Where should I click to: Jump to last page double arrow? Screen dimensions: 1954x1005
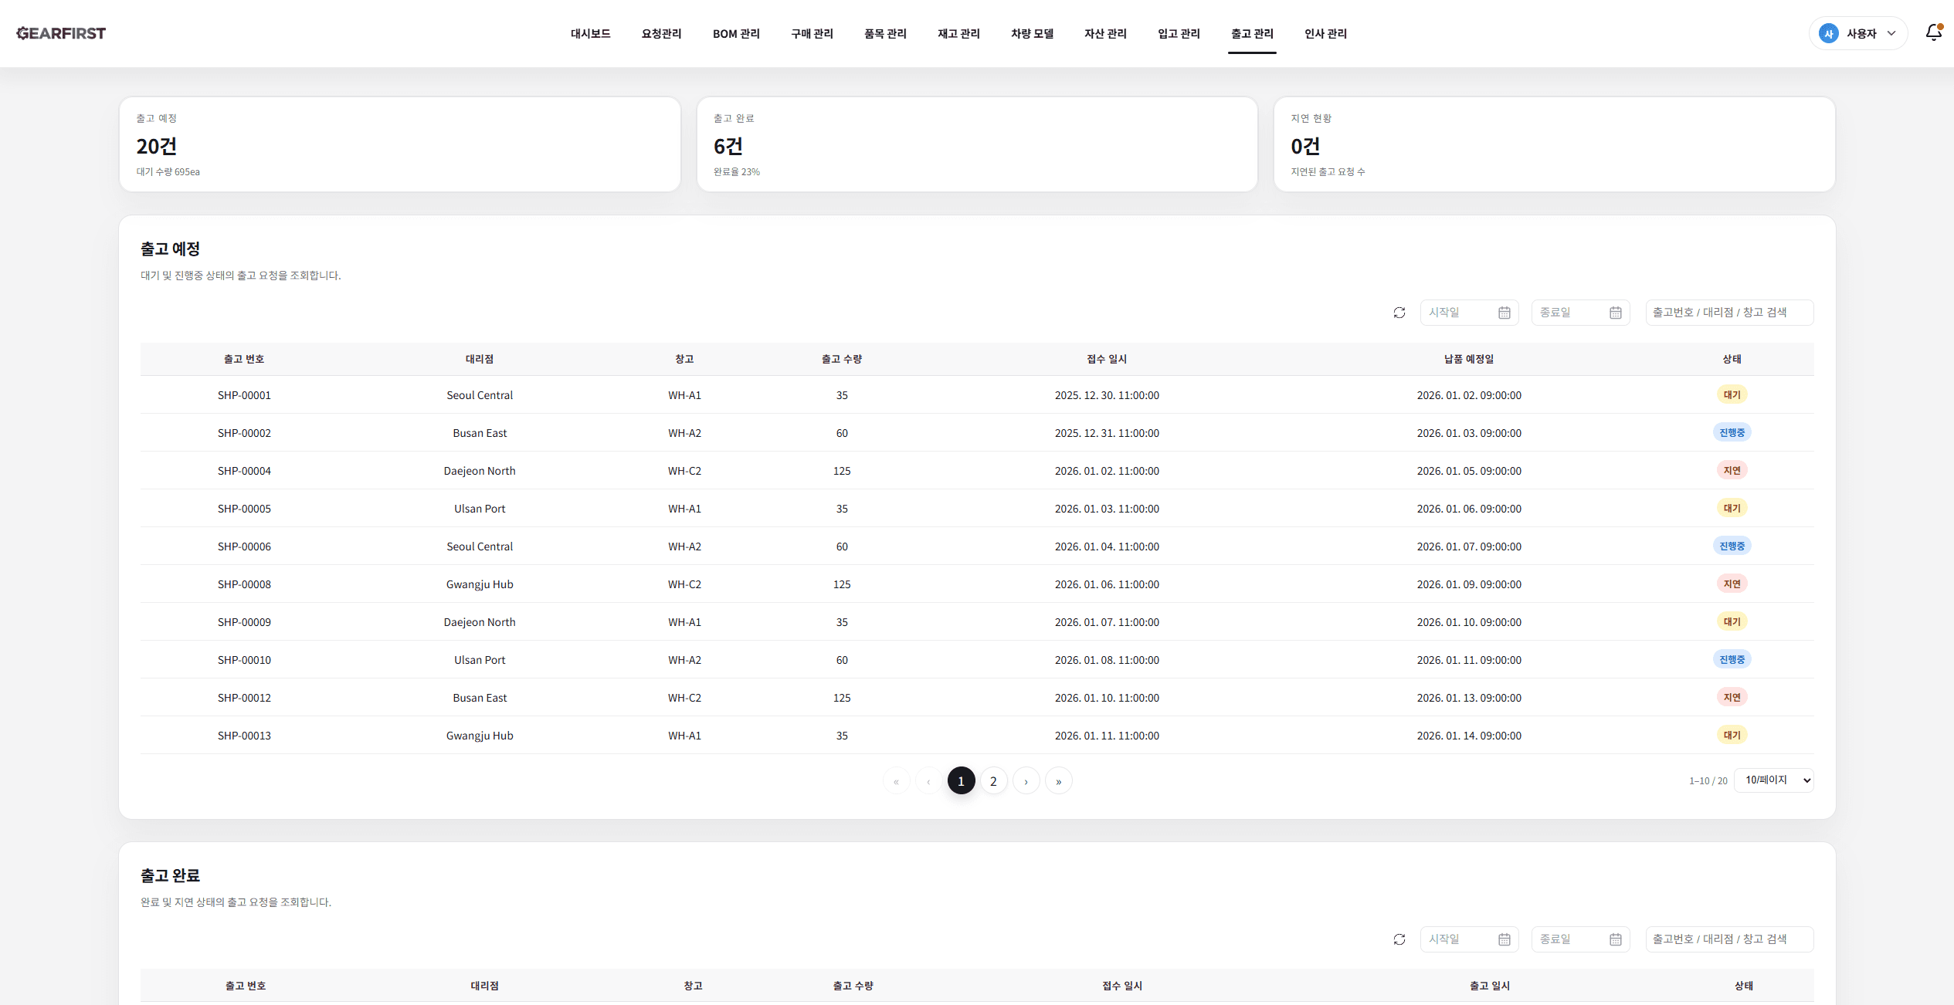click(x=1058, y=781)
